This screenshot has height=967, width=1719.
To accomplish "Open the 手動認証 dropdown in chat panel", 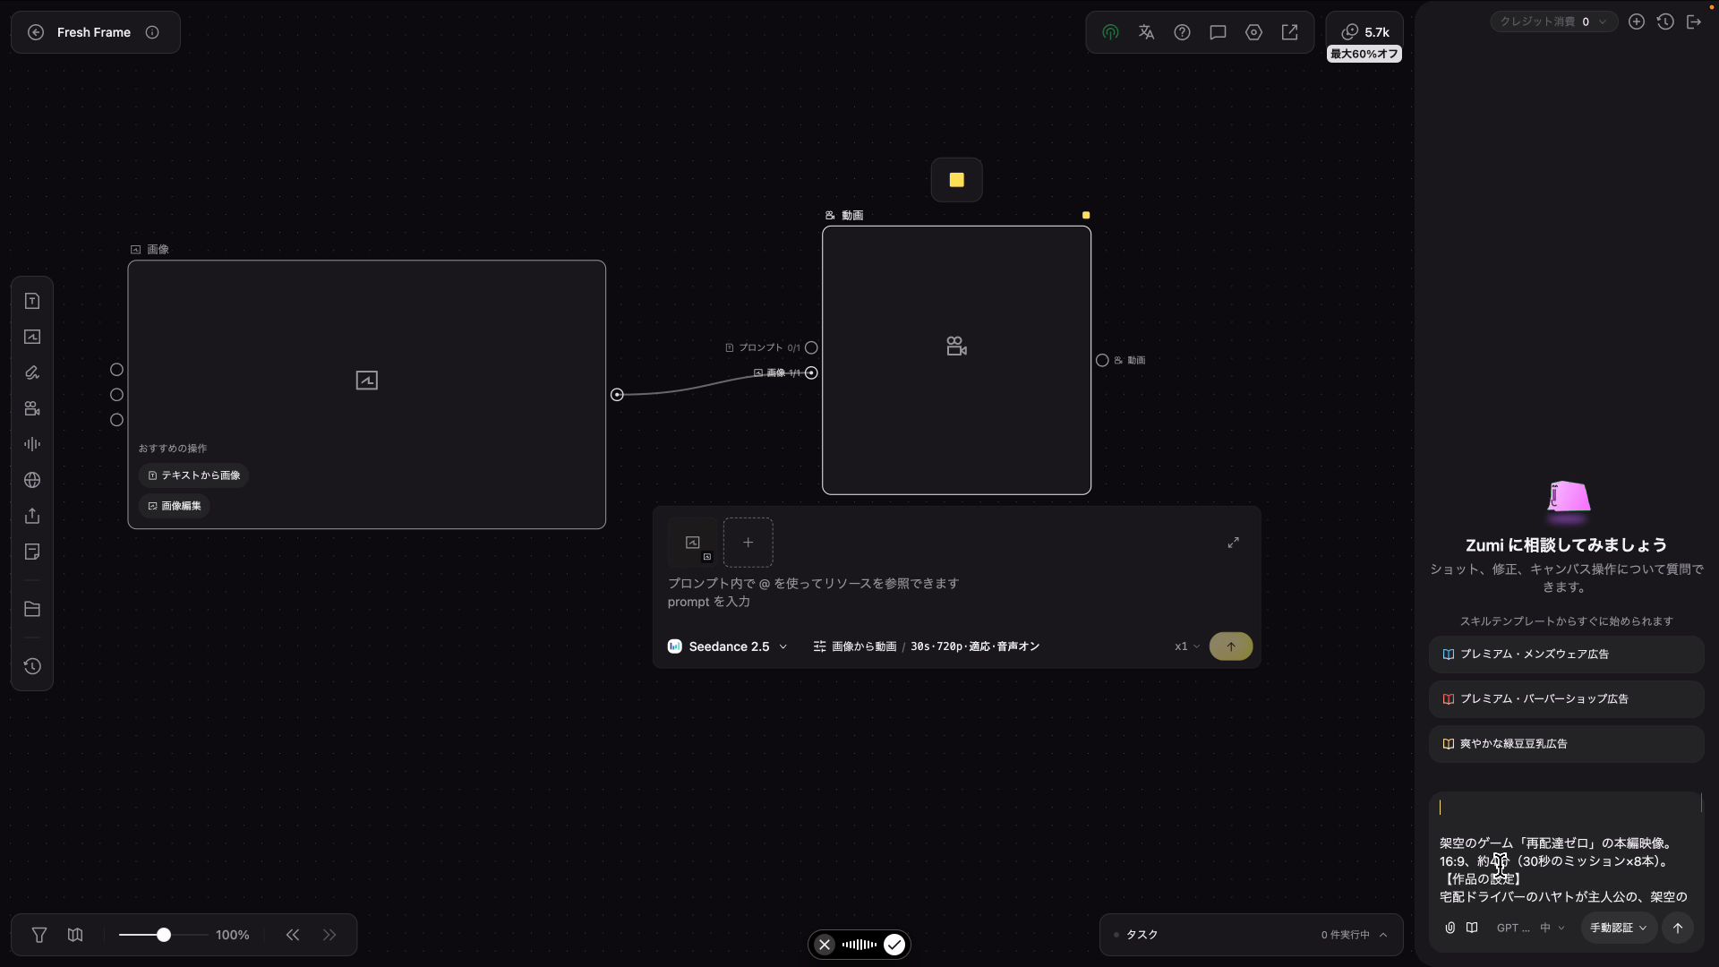I will [x=1619, y=928].
